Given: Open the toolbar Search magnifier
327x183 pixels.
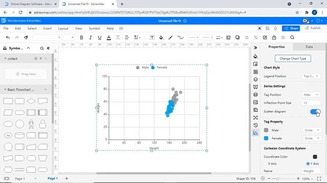Looking at the screenshot, I should (292, 38).
